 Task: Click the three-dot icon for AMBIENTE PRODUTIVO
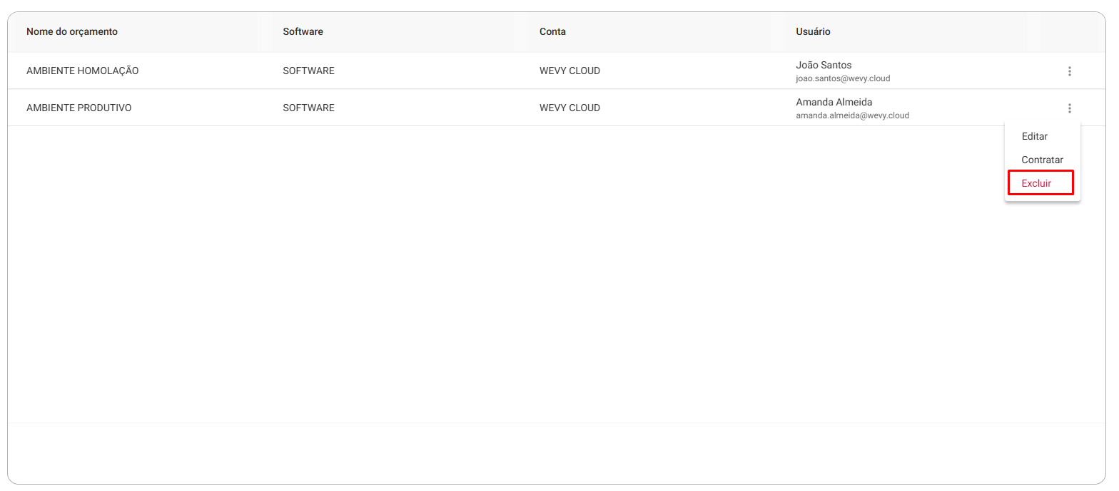pos(1069,108)
